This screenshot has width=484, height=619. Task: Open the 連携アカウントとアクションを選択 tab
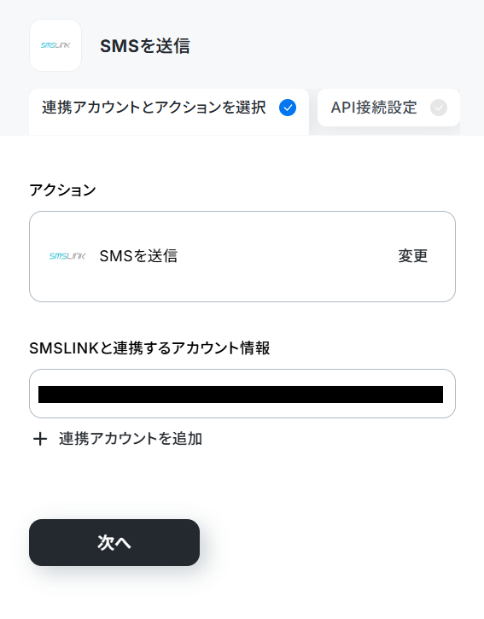[x=169, y=112]
